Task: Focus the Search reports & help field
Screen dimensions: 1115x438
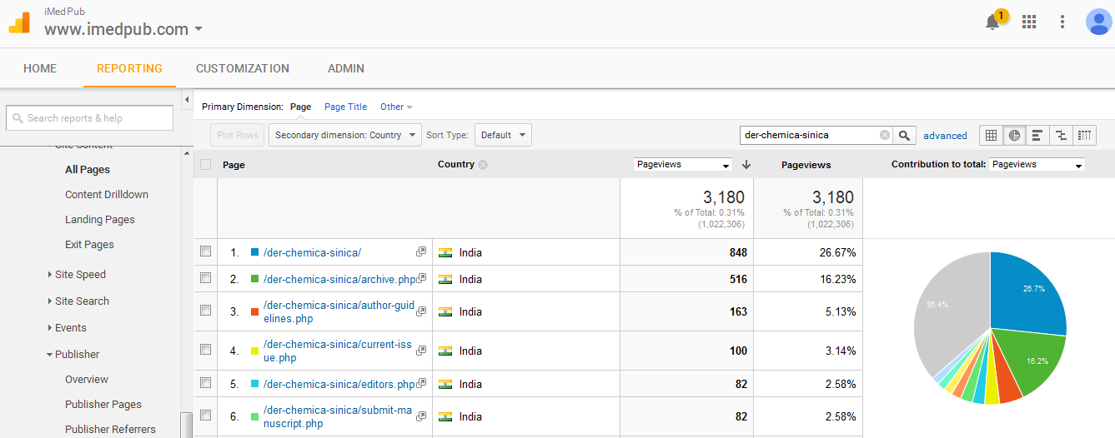Action: pos(89,118)
